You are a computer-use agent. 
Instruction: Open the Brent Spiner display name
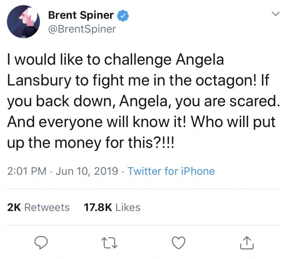coord(80,16)
